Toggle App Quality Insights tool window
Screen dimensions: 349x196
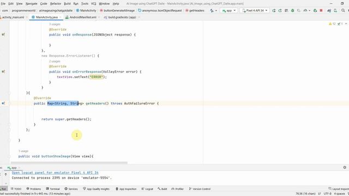(96, 189)
